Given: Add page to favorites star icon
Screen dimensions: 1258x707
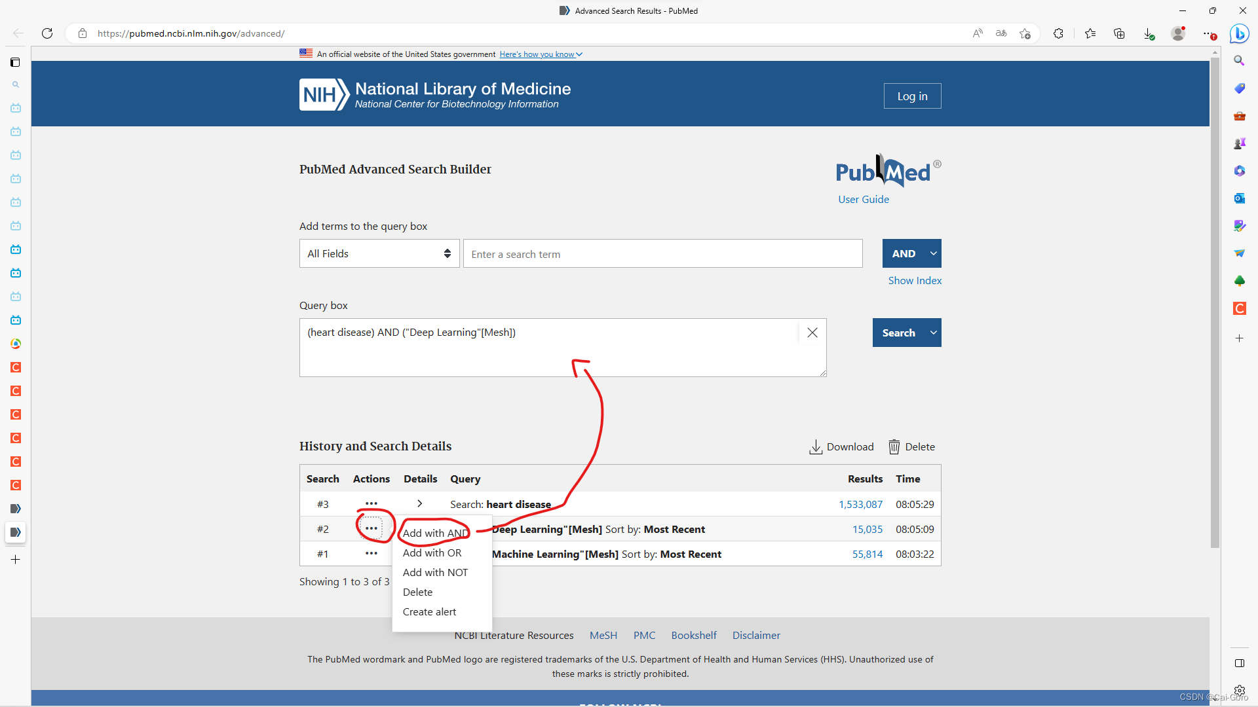Looking at the screenshot, I should tap(1025, 33).
